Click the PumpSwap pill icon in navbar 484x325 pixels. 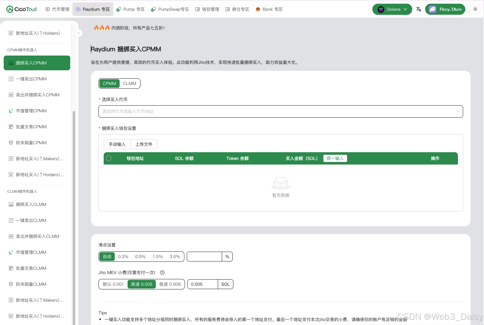(153, 9)
